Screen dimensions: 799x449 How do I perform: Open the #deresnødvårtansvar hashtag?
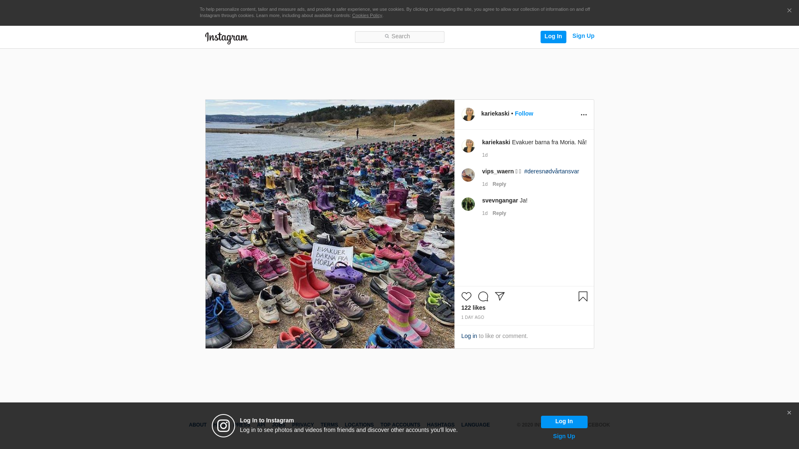pyautogui.click(x=551, y=171)
